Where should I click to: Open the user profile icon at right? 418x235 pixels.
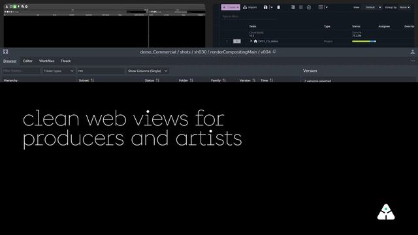pos(412,52)
